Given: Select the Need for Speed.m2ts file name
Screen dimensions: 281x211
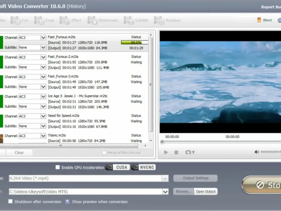Looking at the screenshot, I should coord(64,116).
